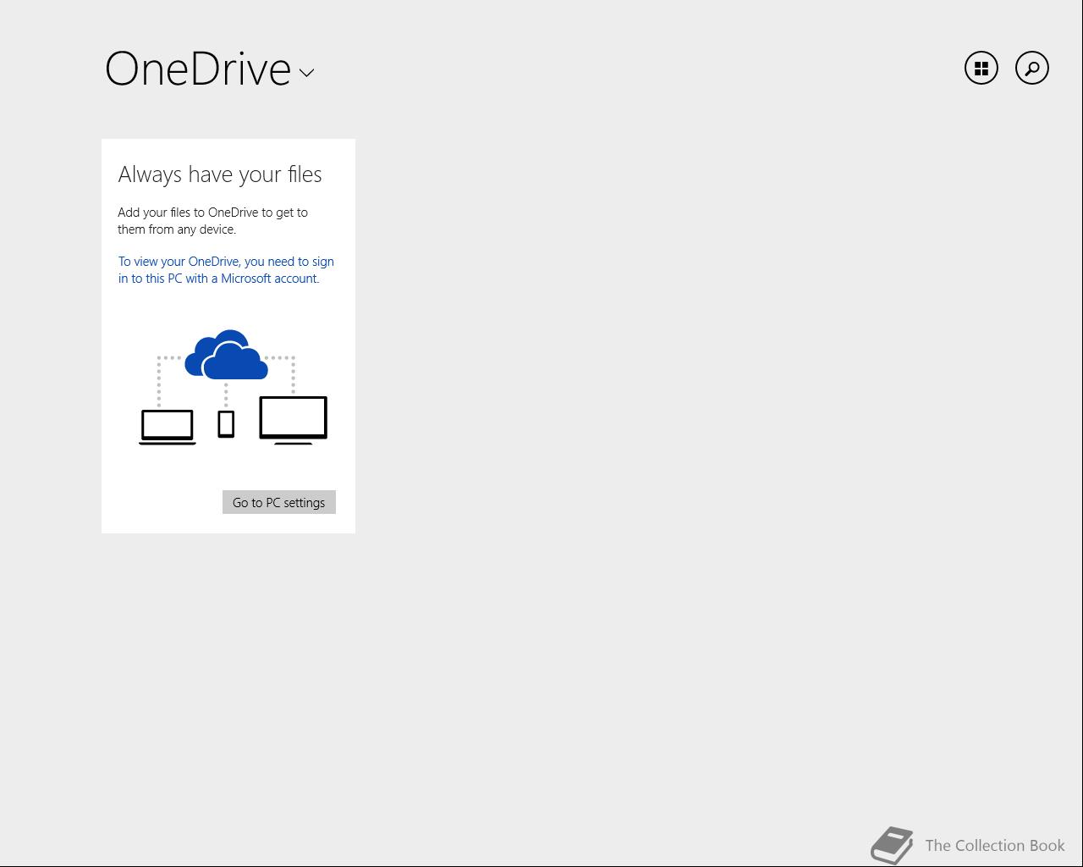Image resolution: width=1083 pixels, height=867 pixels.
Task: Follow the Microsoft account sign-in link
Action: click(226, 270)
